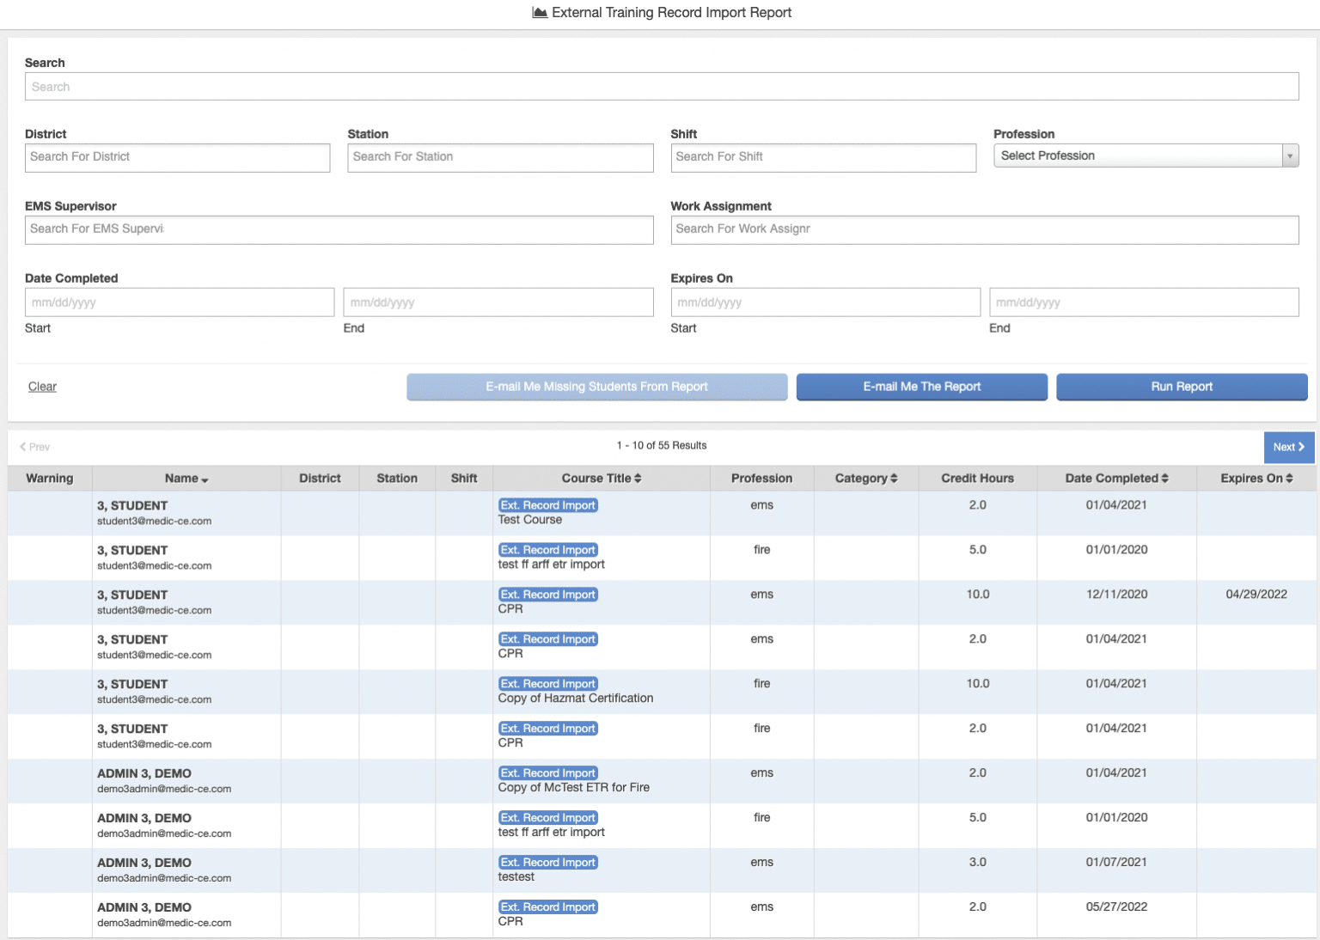The height and width of the screenshot is (940, 1320).
Task: Click the Warning column header
Action: click(x=50, y=479)
